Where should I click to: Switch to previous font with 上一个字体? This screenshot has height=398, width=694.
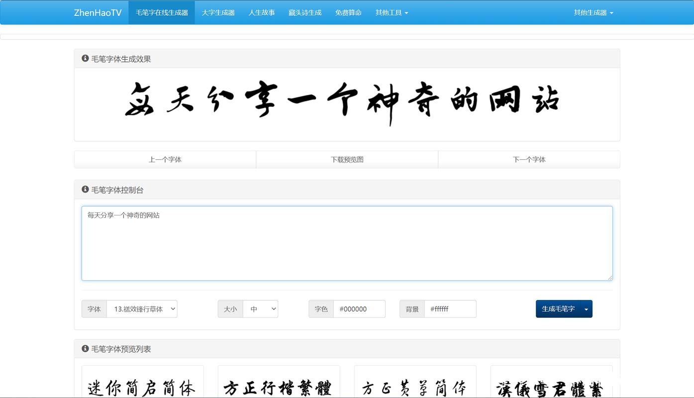tap(165, 160)
